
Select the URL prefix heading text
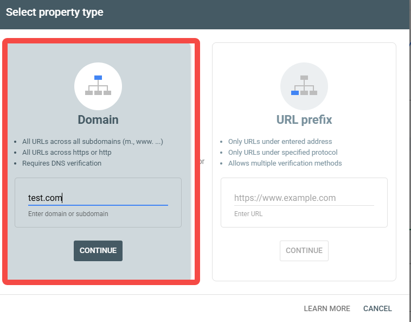(x=304, y=119)
